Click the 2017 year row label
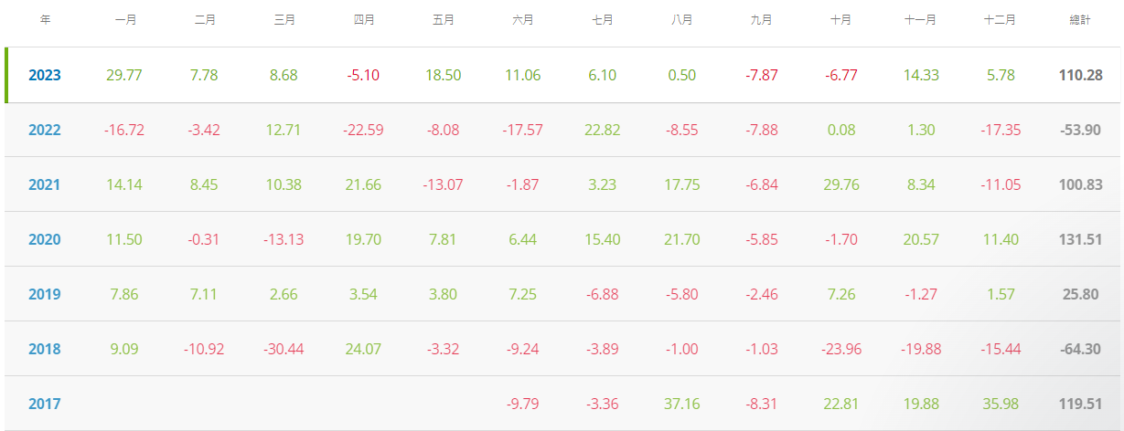The width and height of the screenshot is (1124, 431). pyautogui.click(x=44, y=404)
